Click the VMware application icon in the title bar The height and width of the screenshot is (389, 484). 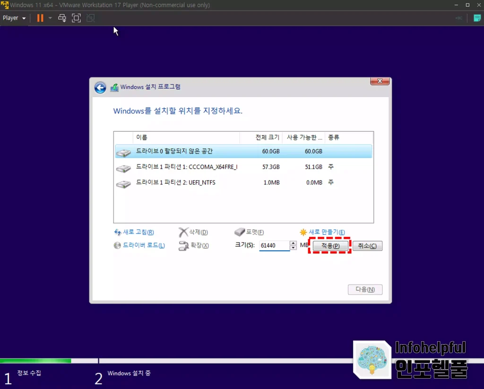click(x=5, y=5)
